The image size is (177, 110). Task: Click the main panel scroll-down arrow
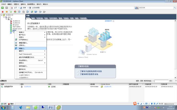175,78
